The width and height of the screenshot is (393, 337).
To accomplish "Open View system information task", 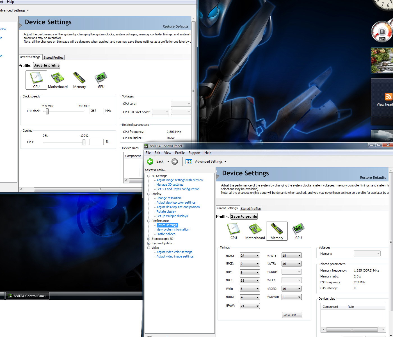I will [x=173, y=229].
